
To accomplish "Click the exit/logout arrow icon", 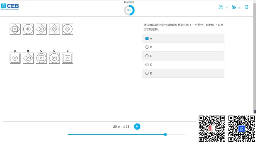I will point(246,7).
